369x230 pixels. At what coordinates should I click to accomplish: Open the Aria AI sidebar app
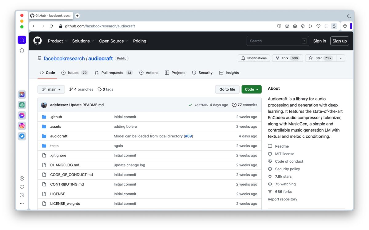pyautogui.click(x=22, y=95)
